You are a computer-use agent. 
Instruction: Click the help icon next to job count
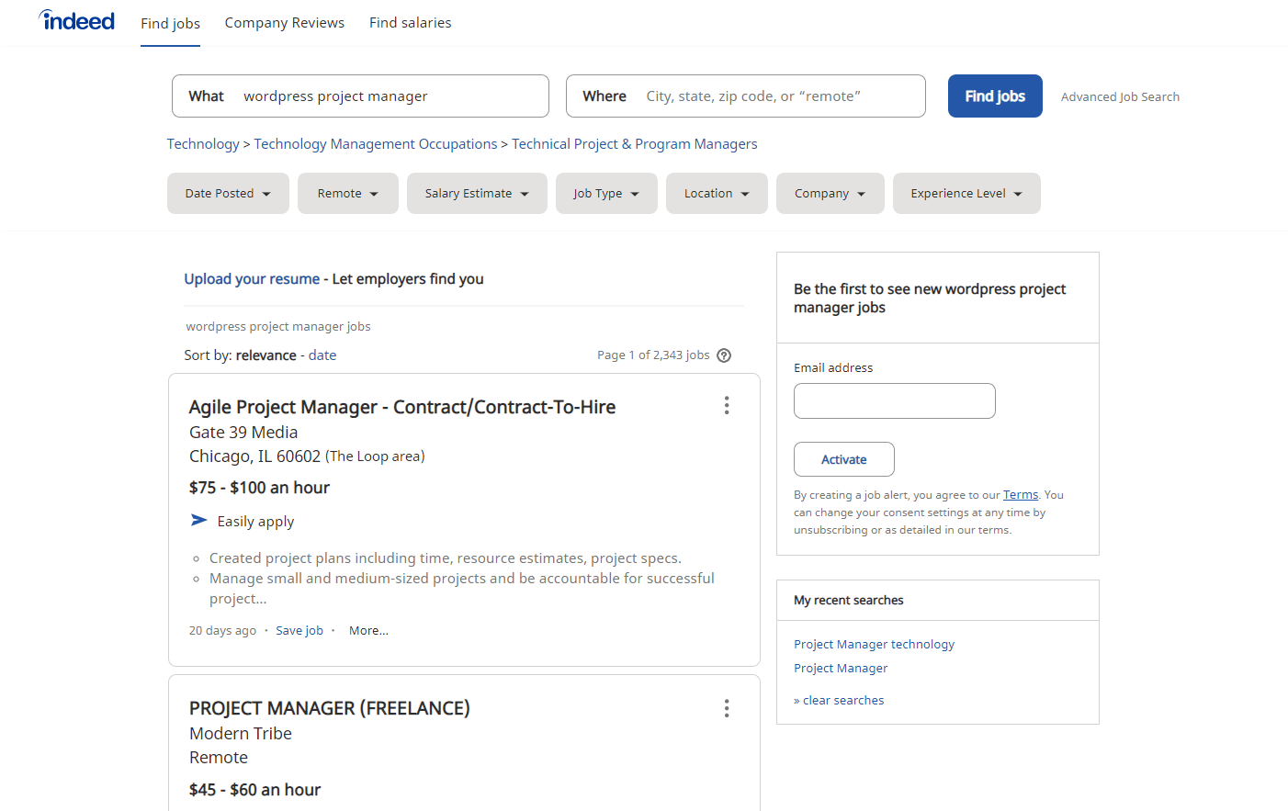click(724, 355)
